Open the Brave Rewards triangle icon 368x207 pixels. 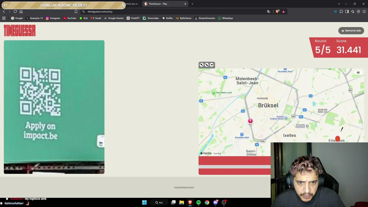[x=283, y=11]
